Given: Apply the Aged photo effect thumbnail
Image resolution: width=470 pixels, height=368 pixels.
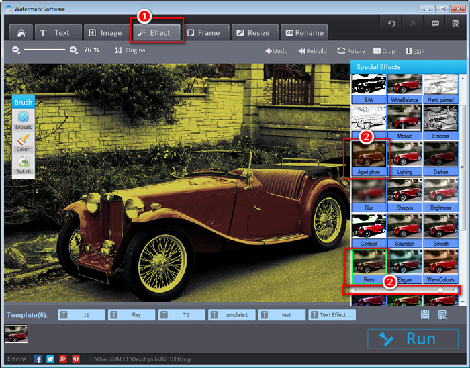Looking at the screenshot, I should (x=369, y=158).
